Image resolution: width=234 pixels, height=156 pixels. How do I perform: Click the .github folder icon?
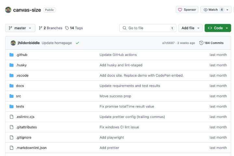pos(12,55)
